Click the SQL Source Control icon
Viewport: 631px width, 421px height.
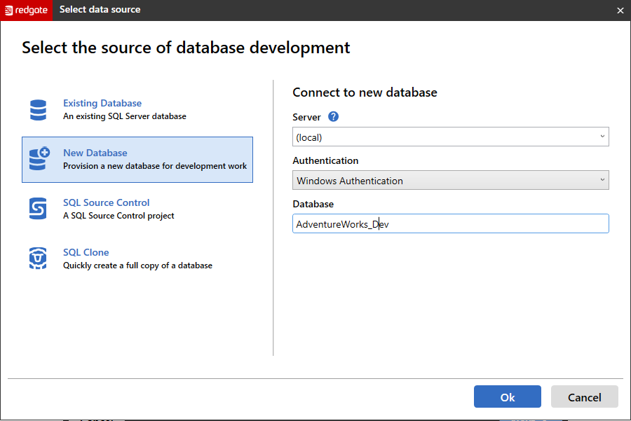(38, 209)
